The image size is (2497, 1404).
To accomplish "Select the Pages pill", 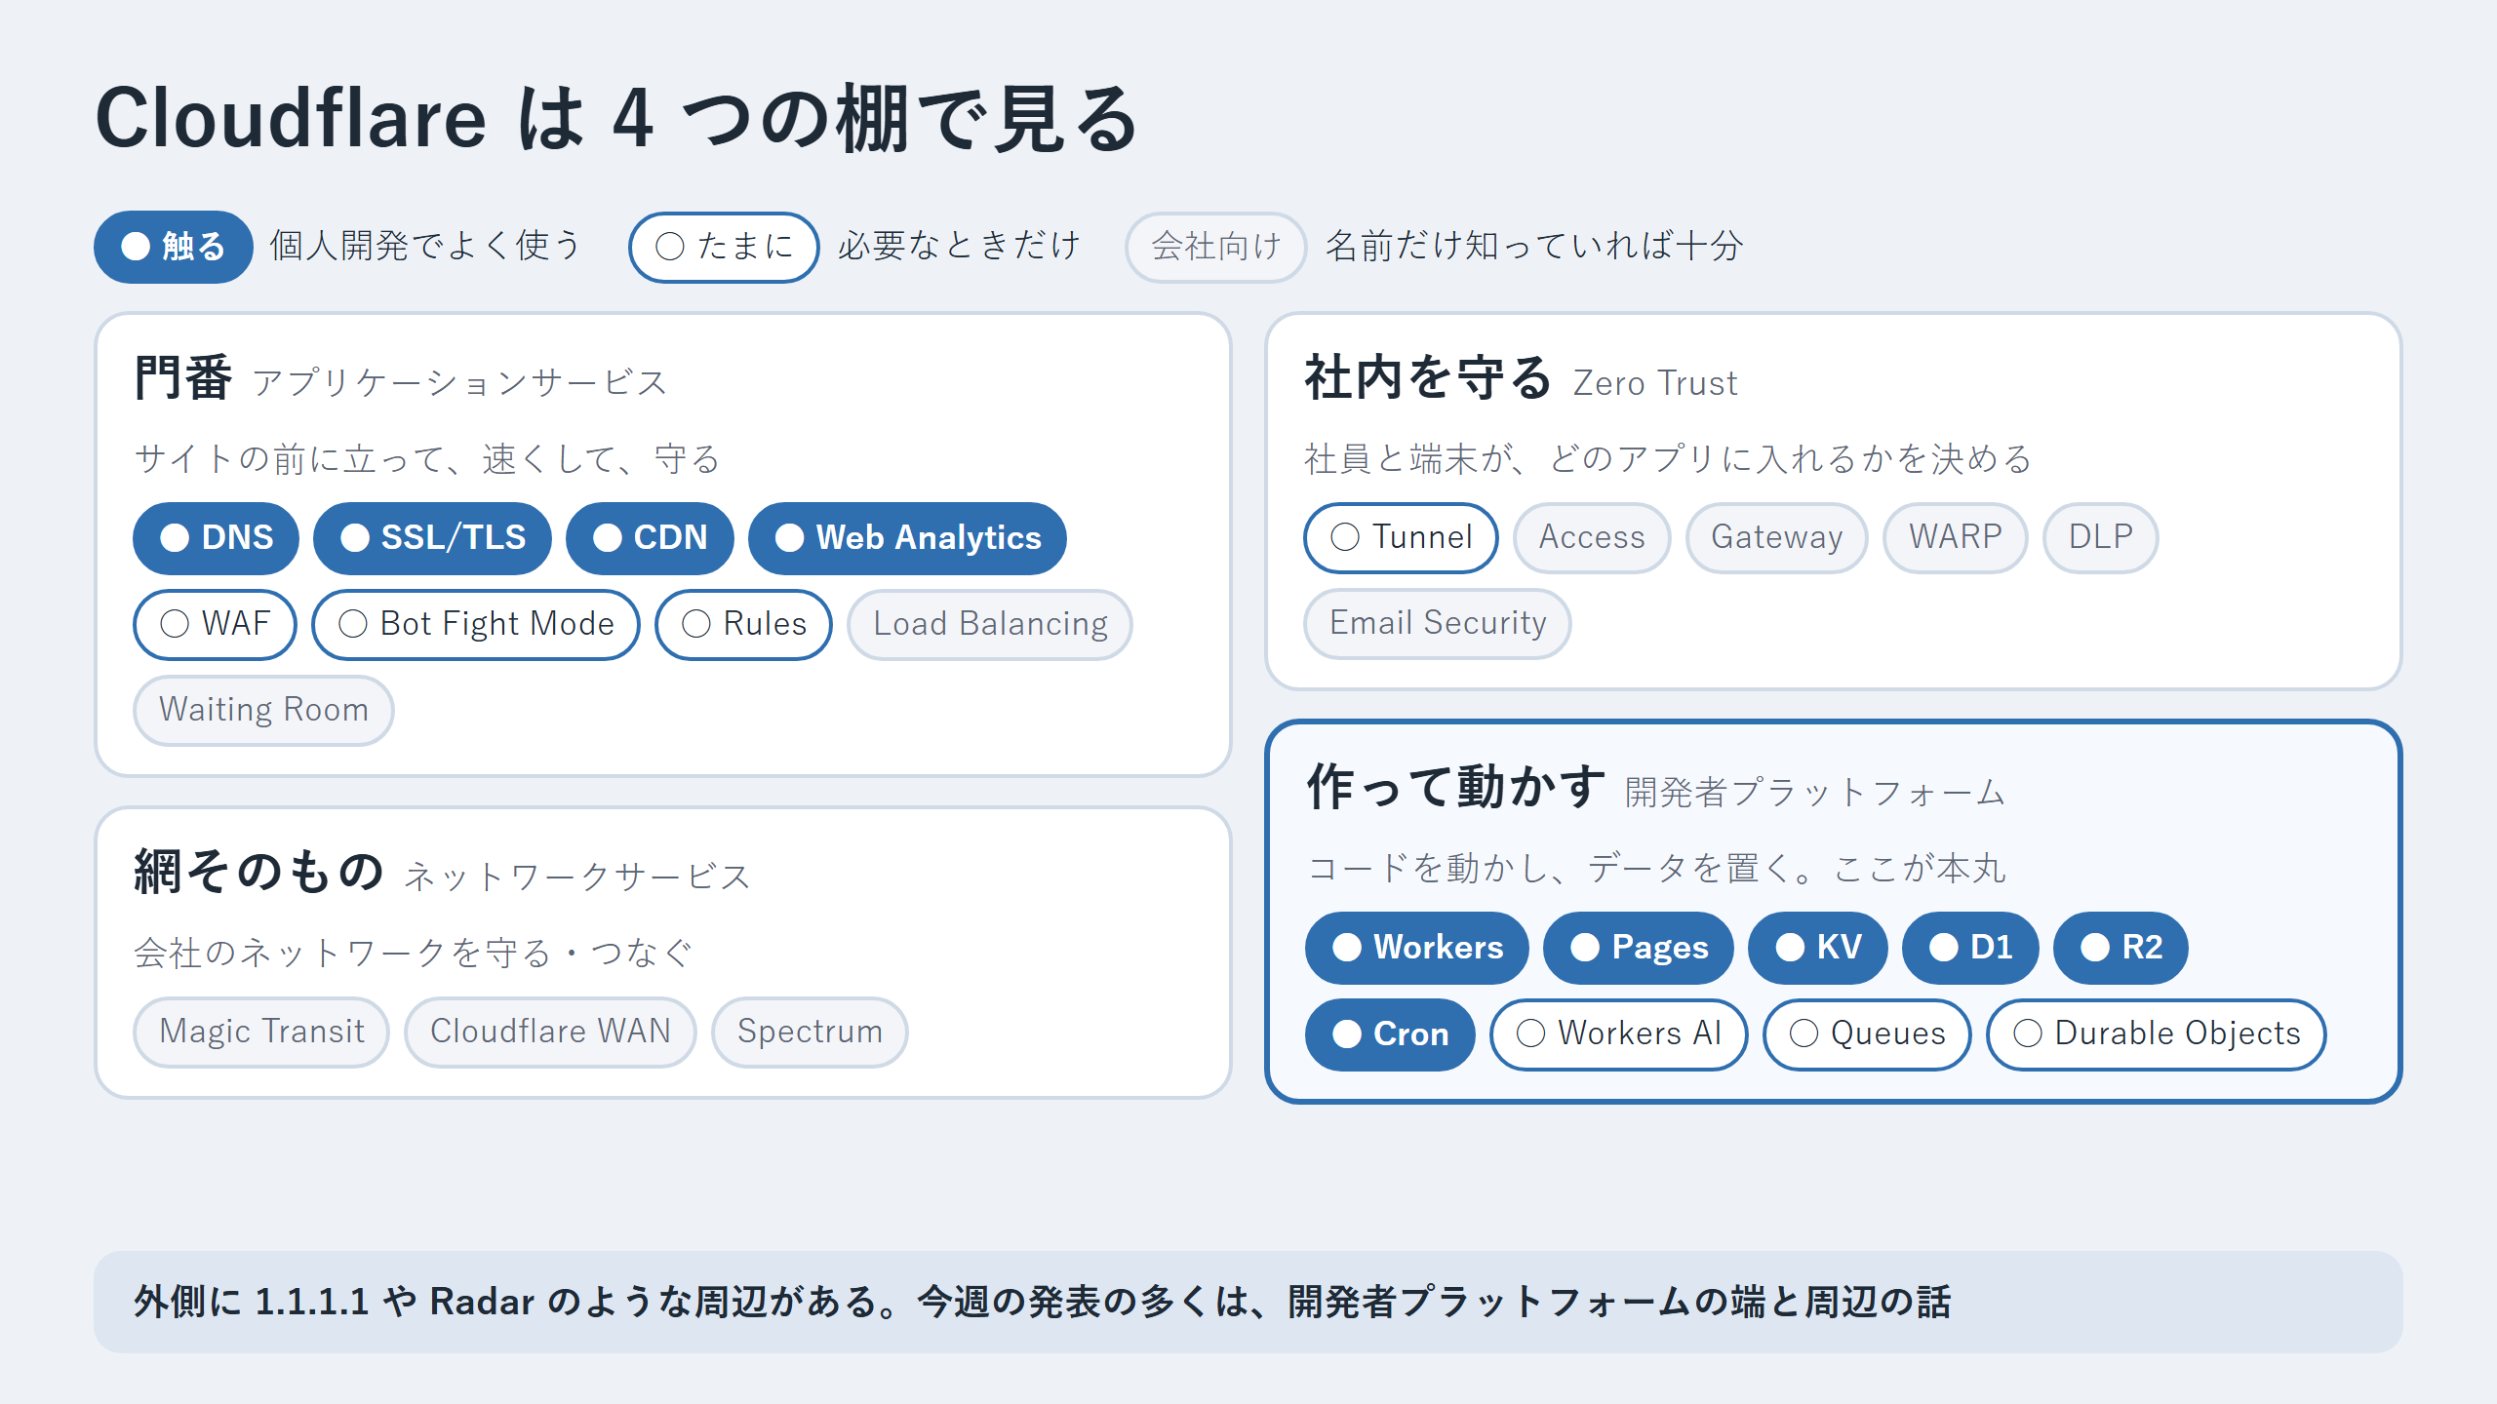I will tap(1639, 948).
